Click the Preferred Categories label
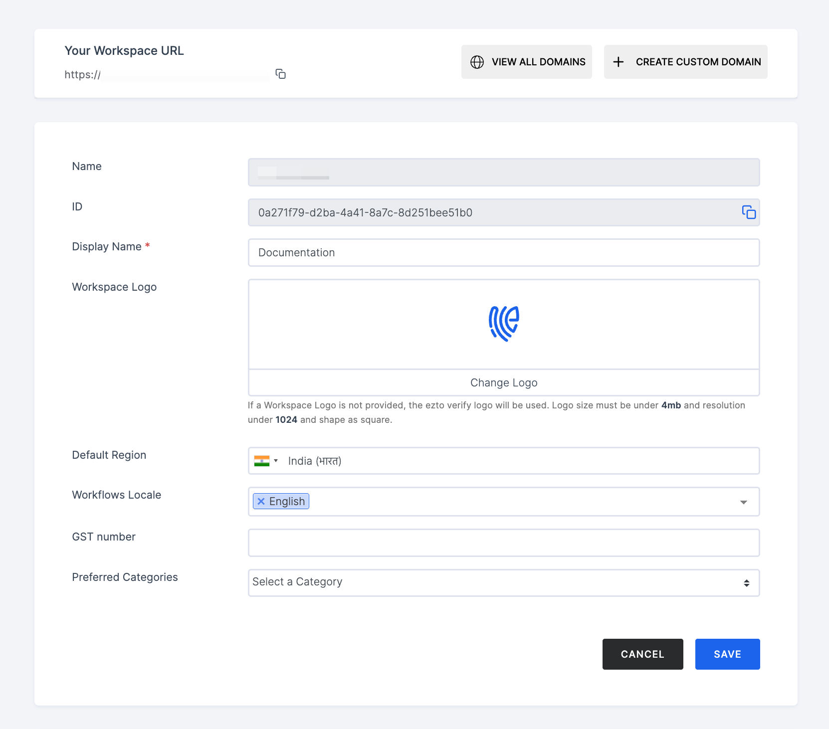The width and height of the screenshot is (829, 729). (125, 577)
